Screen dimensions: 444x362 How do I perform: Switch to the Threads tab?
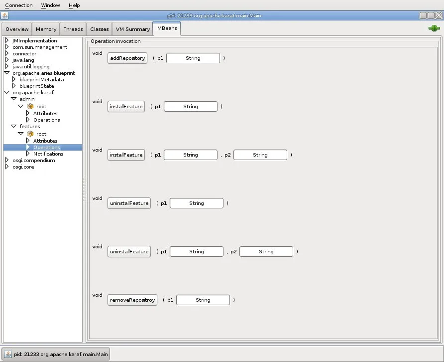(73, 29)
